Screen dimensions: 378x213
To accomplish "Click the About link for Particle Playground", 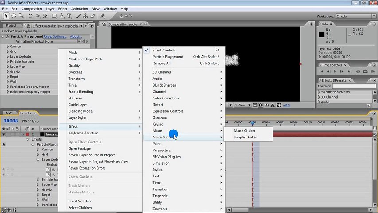I will tap(76, 36).
